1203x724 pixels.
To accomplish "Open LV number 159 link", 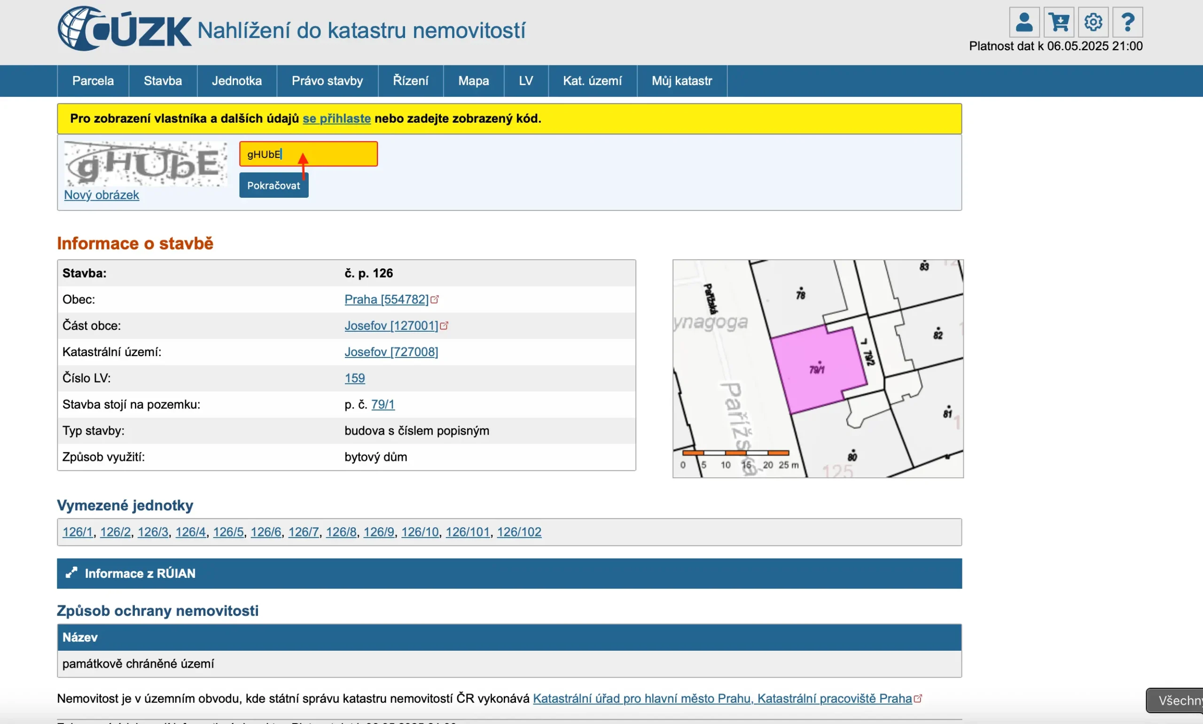I will 354,378.
